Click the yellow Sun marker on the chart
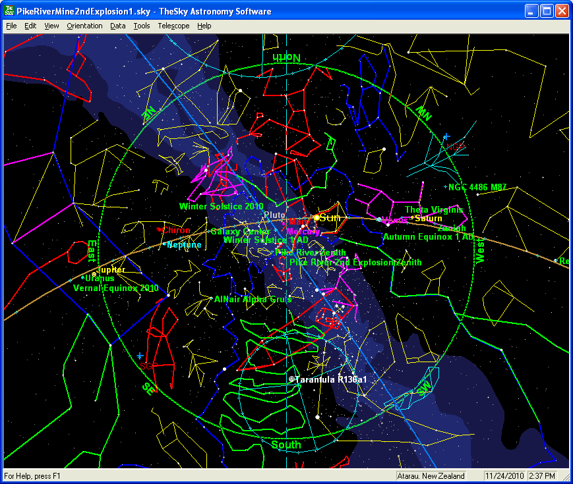The width and height of the screenshot is (573, 484). [317, 217]
